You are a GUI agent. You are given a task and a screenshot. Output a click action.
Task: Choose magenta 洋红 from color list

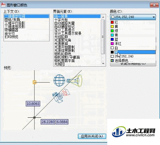(x=133, y=44)
